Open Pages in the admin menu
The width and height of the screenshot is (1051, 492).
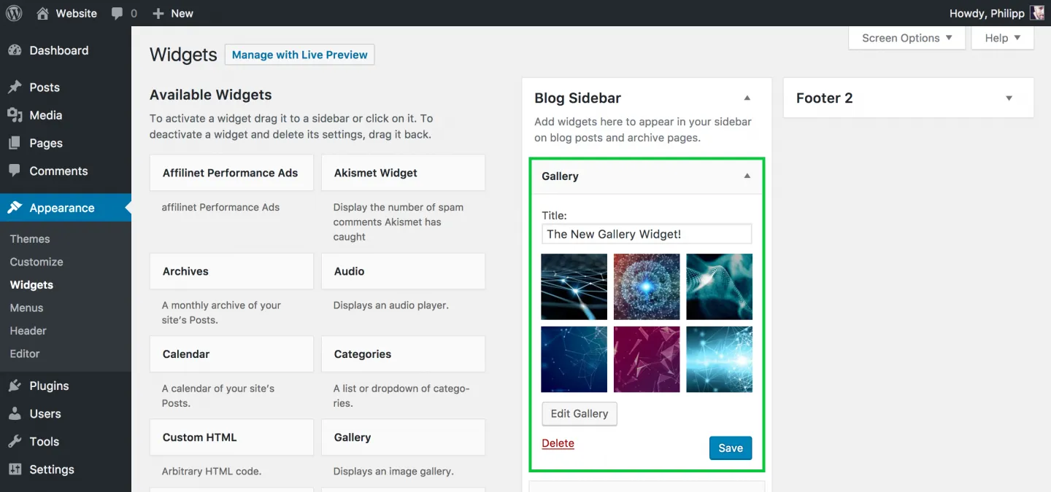pyautogui.click(x=66, y=143)
